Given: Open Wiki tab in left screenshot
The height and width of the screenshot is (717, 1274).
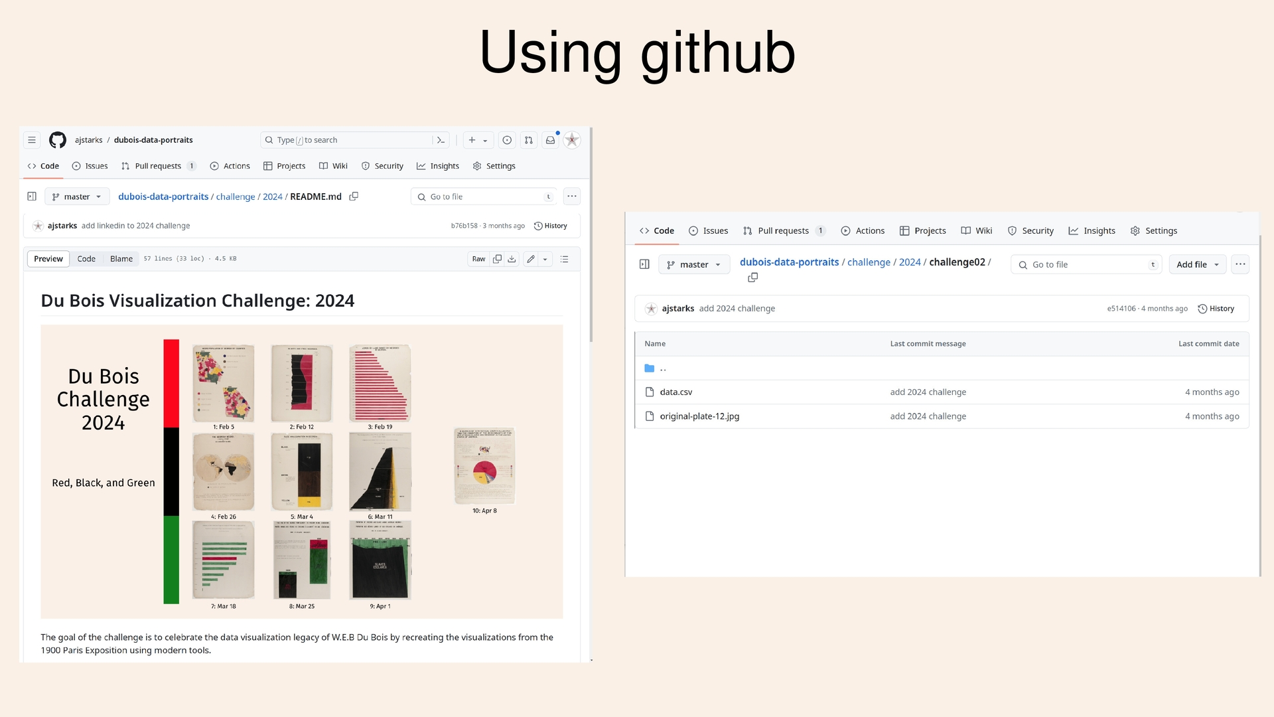Looking at the screenshot, I should (x=333, y=166).
